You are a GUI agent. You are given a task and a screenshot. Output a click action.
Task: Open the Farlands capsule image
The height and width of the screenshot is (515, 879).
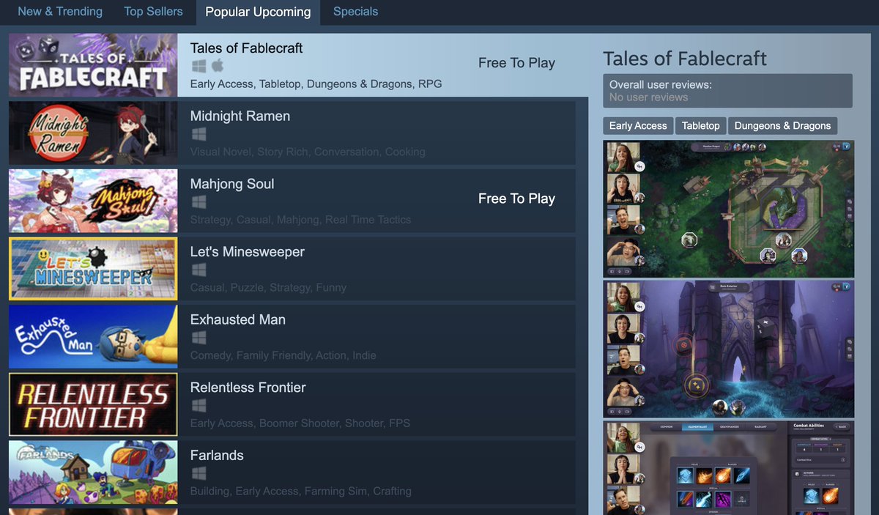pos(93,473)
